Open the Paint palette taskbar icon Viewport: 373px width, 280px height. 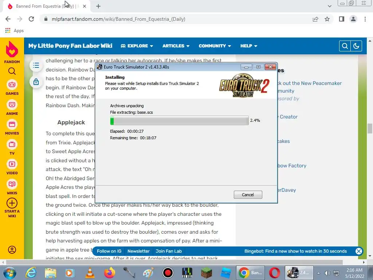click(x=148, y=273)
